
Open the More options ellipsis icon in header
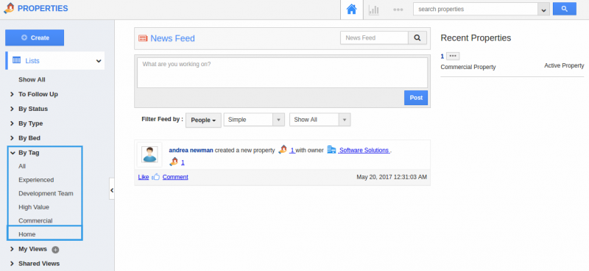[x=398, y=10]
